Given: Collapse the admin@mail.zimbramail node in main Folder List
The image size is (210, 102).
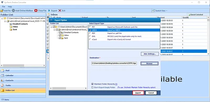Looking at the screenshot, I should [x=5, y=21].
